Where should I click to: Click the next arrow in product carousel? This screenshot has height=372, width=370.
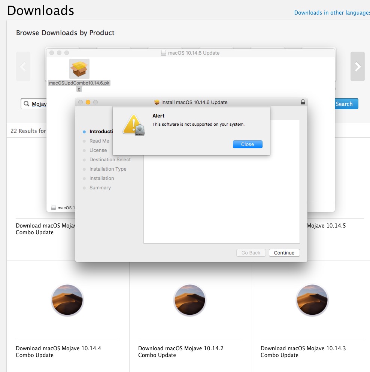[x=357, y=67]
